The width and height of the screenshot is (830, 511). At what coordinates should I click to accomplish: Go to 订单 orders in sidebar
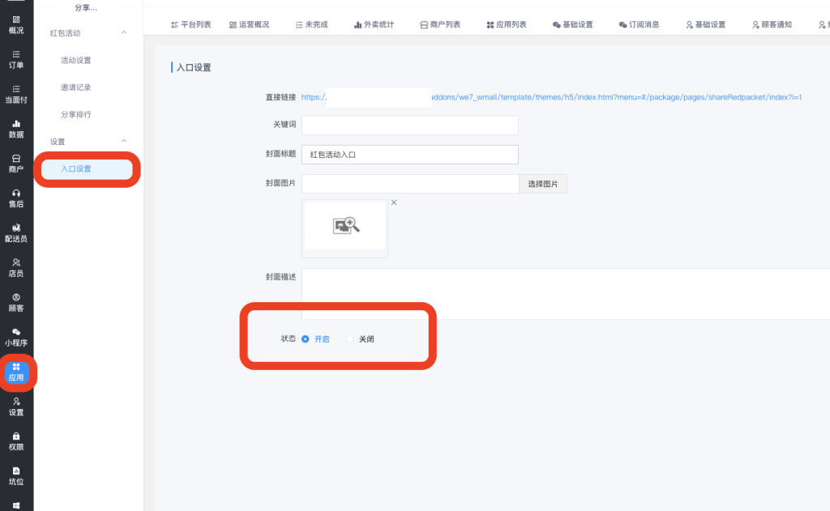pos(16,58)
